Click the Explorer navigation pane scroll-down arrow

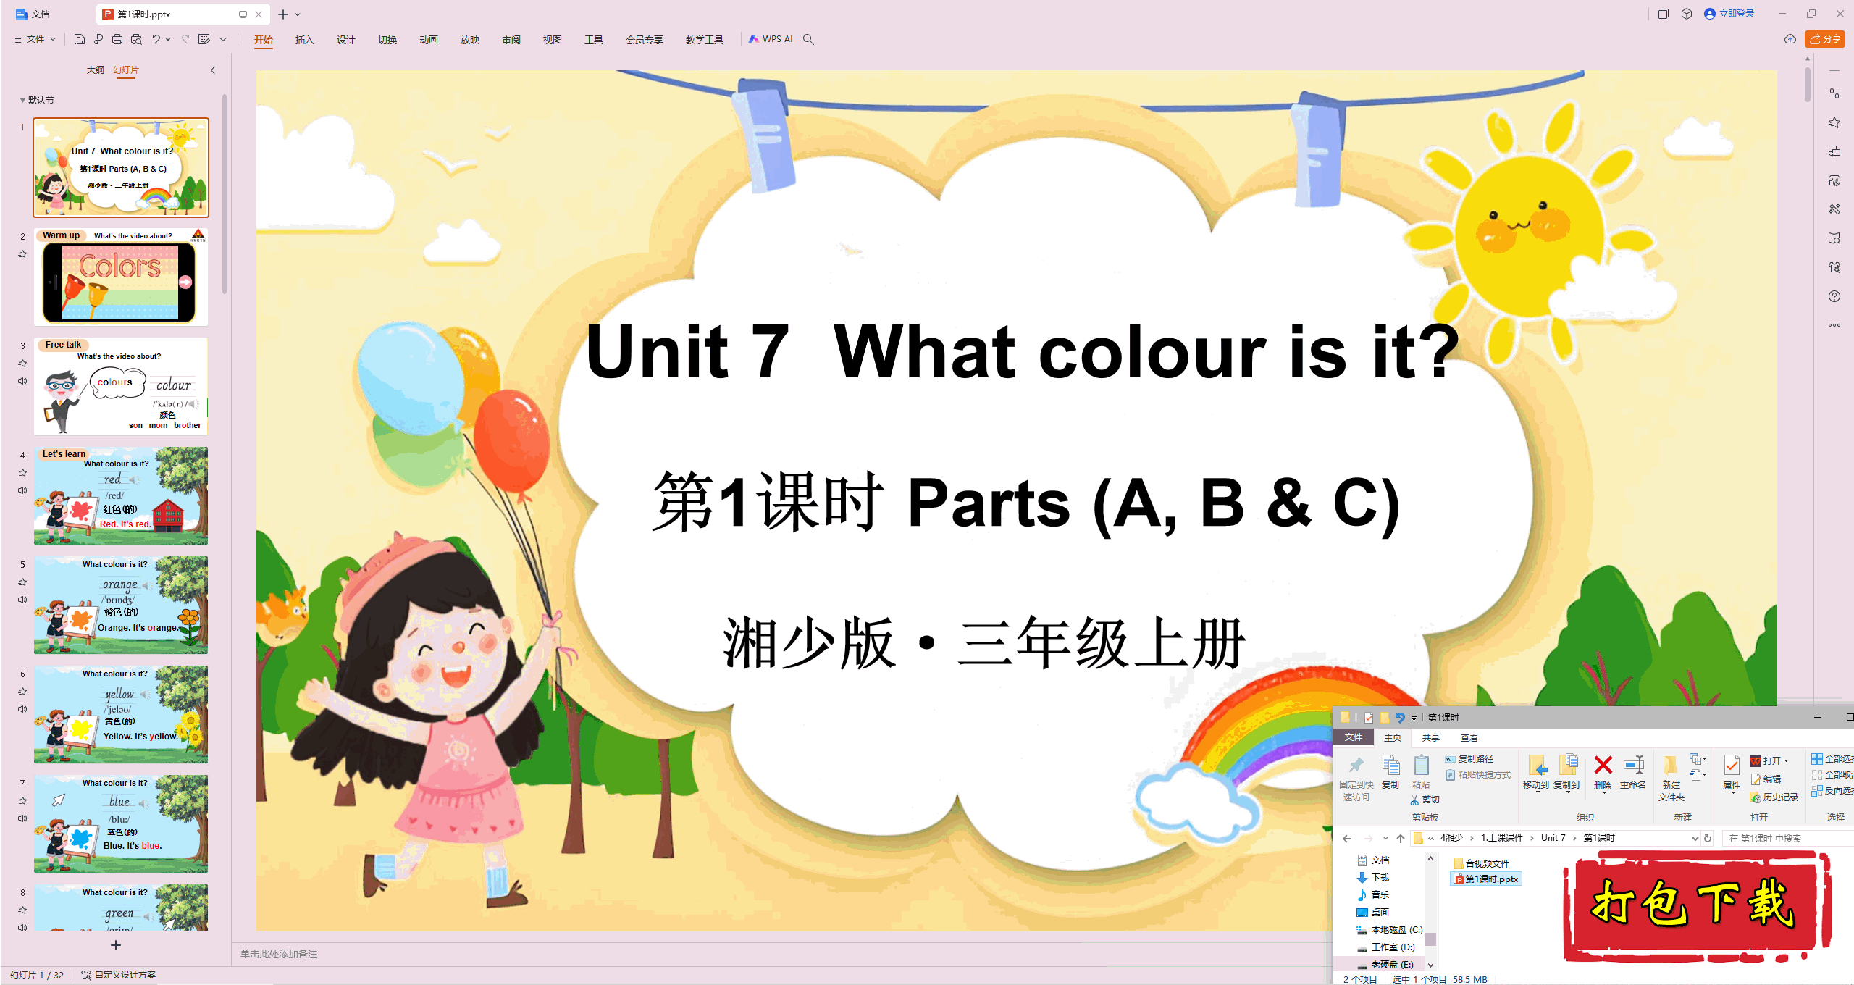pos(1430,965)
